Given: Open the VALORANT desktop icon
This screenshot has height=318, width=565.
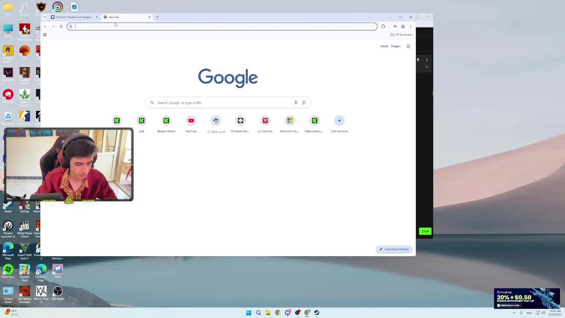Looking at the screenshot, I should pos(8,74).
